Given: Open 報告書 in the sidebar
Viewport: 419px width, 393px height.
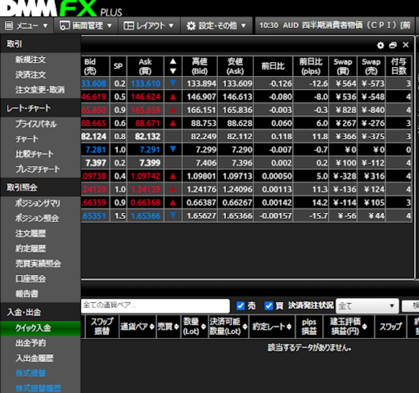Looking at the screenshot, I should pos(27,294).
